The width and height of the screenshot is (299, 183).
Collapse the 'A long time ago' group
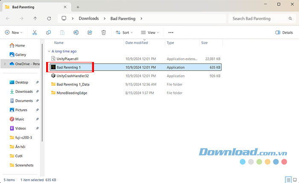[x=48, y=51]
